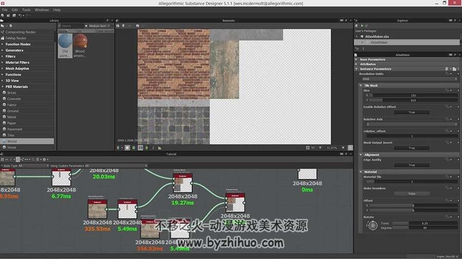
Task: Toggle Edge Justify True button
Action: 412,165
